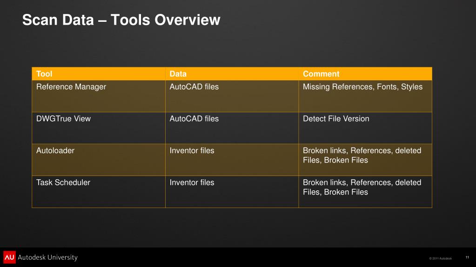
Task: Click the Autodesk University footer text
Action: (47, 257)
